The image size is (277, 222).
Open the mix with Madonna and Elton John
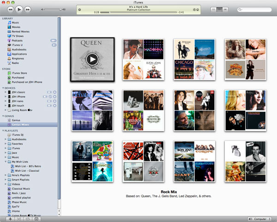[144, 59]
